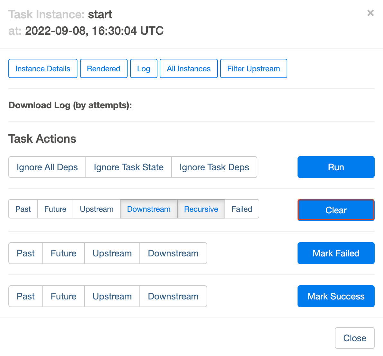Click Mark Failed button
Image resolution: width=383 pixels, height=356 pixels.
tap(336, 253)
